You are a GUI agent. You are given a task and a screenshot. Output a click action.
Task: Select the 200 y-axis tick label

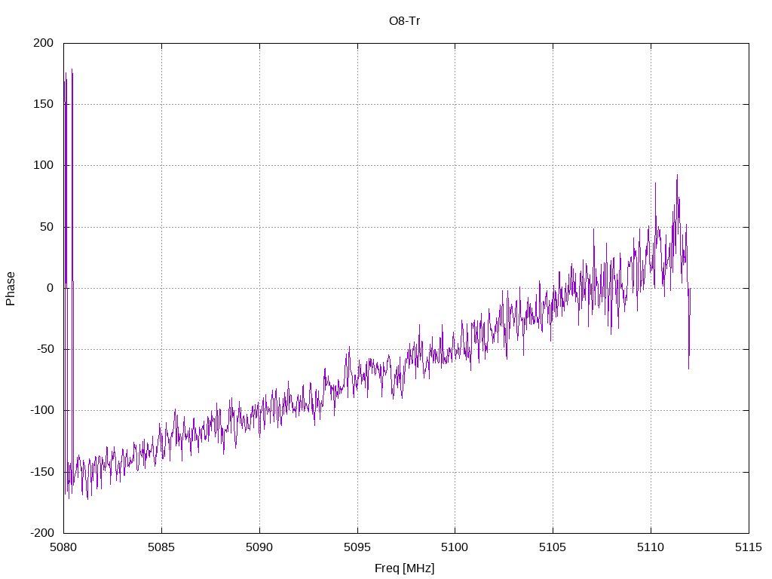click(x=43, y=43)
